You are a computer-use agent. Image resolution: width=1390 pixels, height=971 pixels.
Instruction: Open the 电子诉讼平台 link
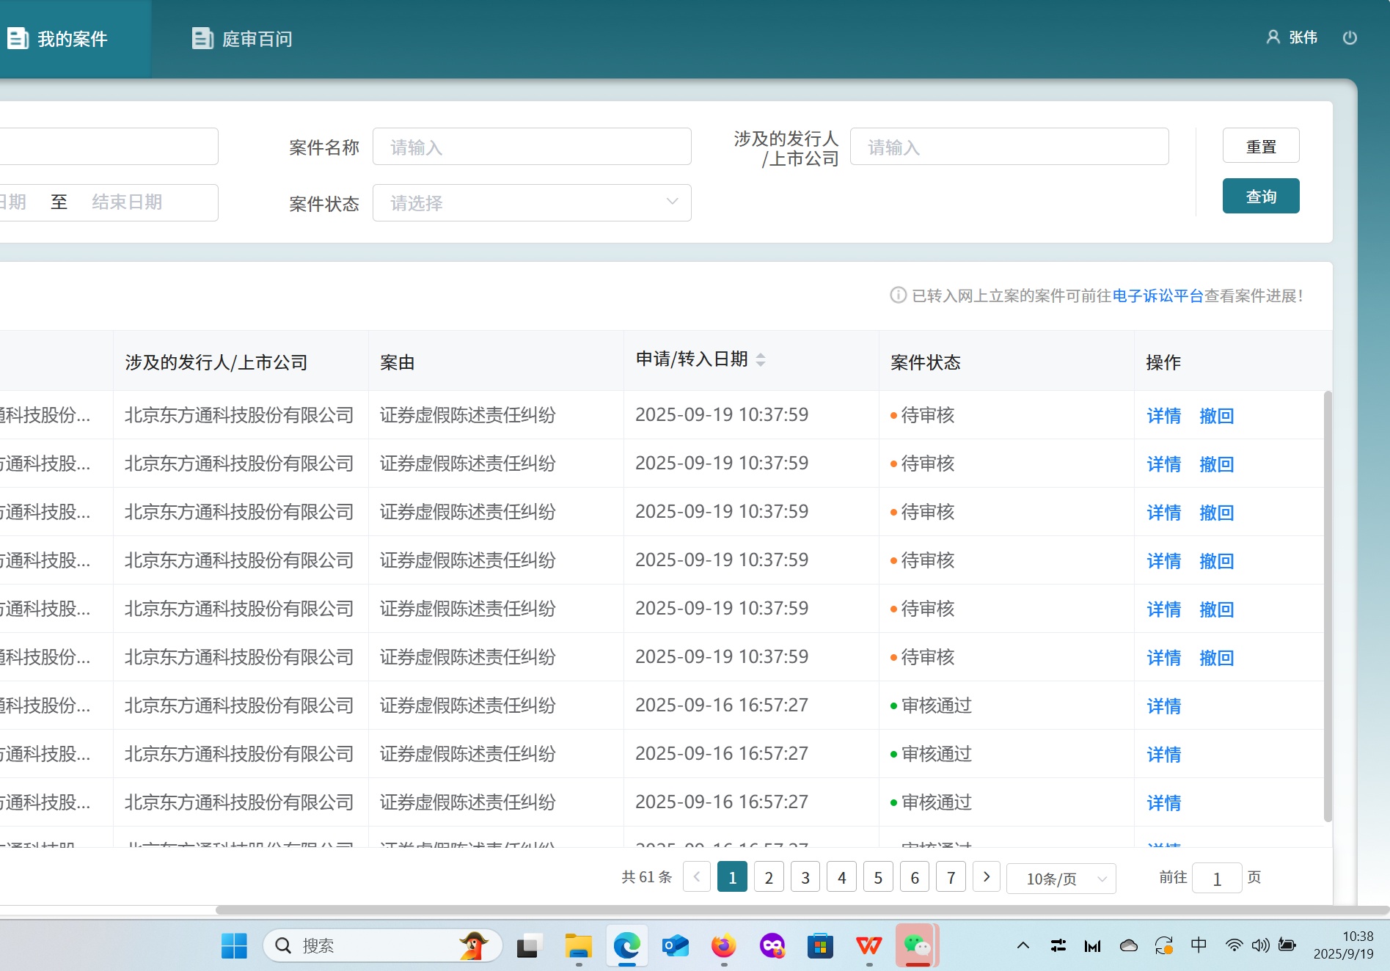(x=1157, y=296)
